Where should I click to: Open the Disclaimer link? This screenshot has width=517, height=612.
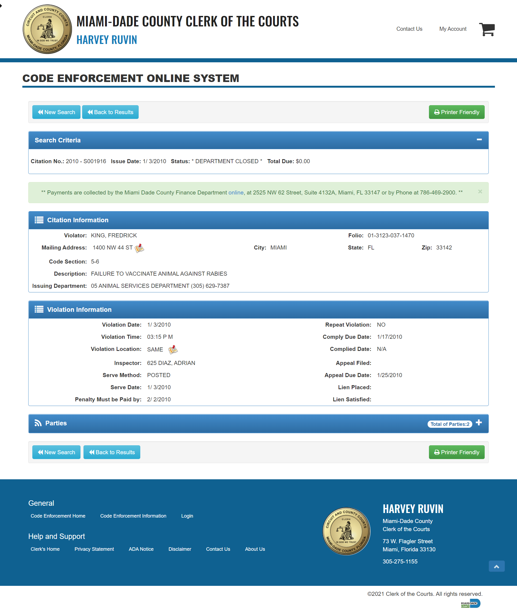[x=180, y=549]
